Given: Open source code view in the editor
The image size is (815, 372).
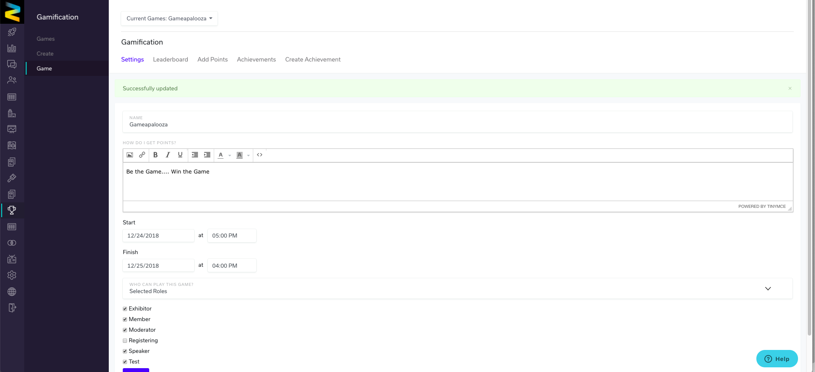Looking at the screenshot, I should click(x=260, y=155).
